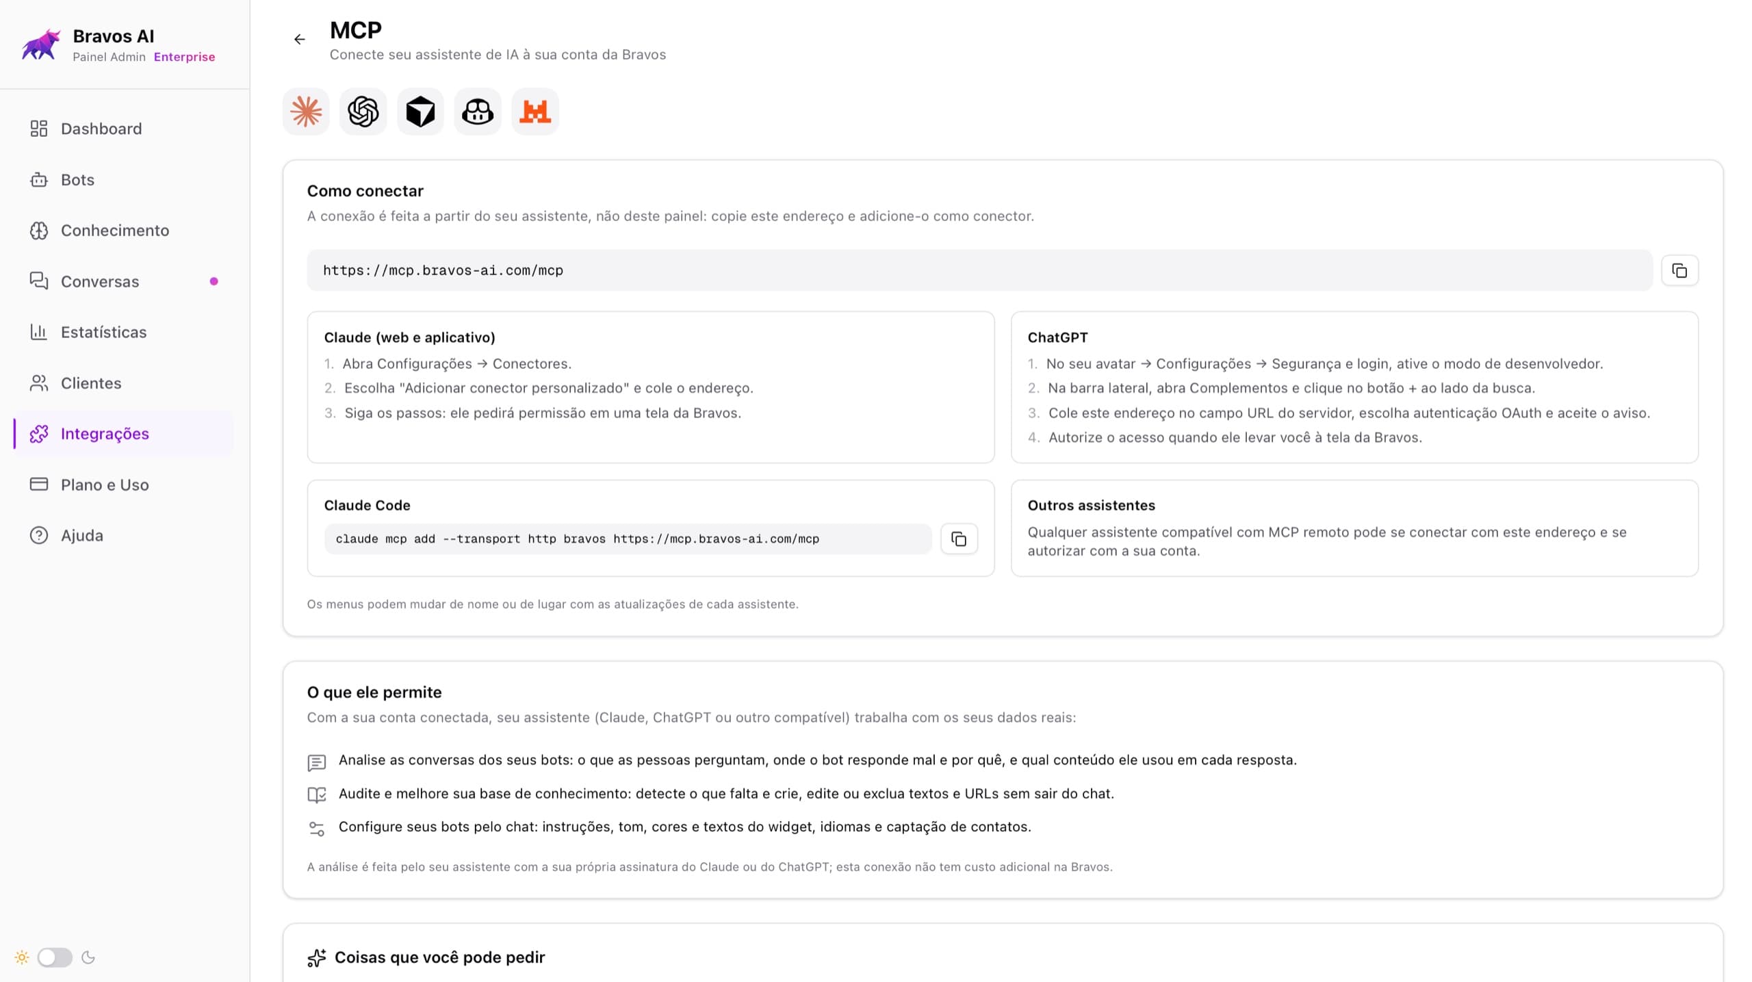
Task: Click the Integrações puzzle icon
Action: click(39, 434)
